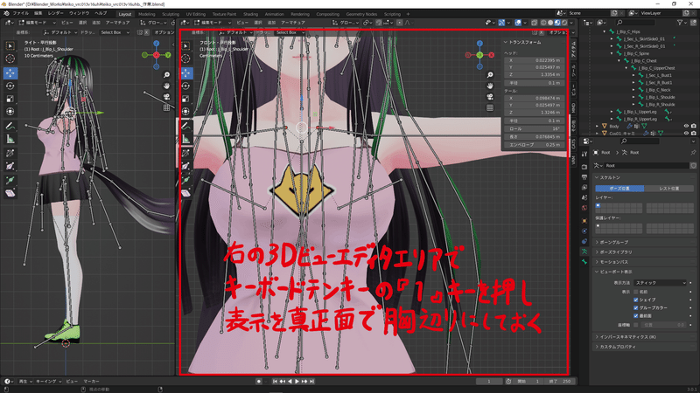Open Select Box dropdown in left viewport
The image size is (700, 393).
[115, 32]
